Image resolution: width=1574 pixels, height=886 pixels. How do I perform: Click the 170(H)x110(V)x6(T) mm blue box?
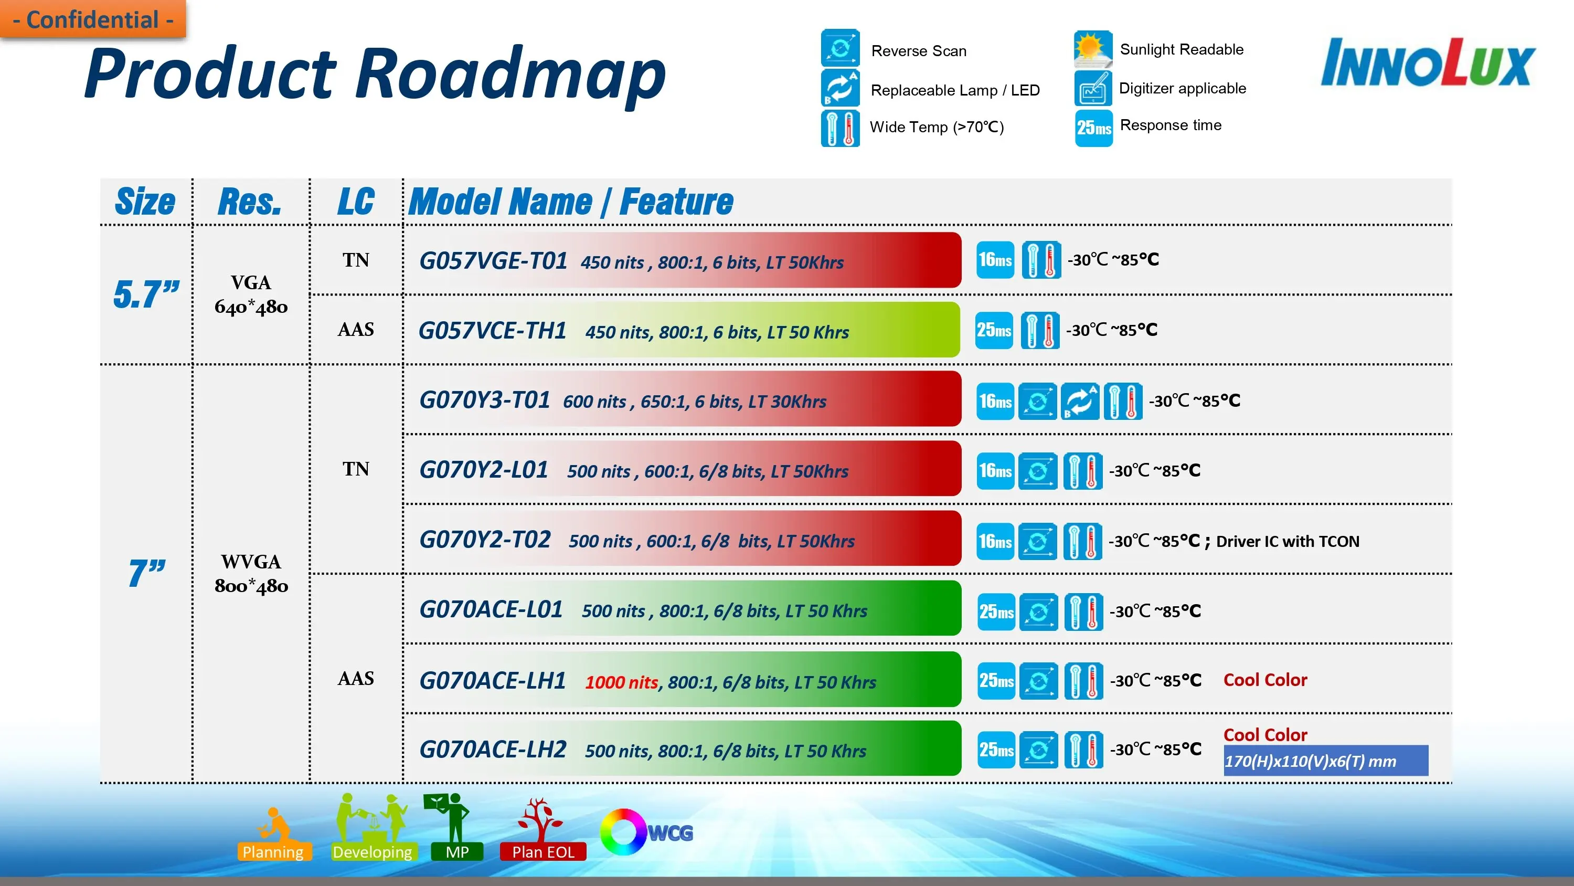1325,761
